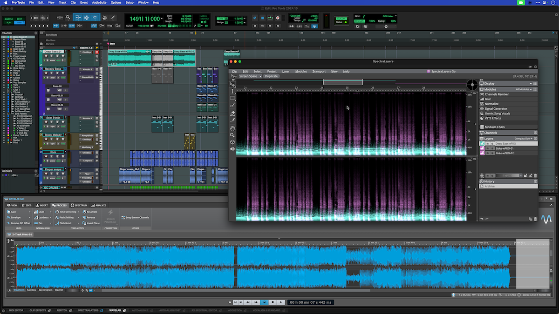Viewport: 559px width, 314px height.
Task: Select the Zoom tool in SpectraLayers toolbar
Action: tap(232, 134)
